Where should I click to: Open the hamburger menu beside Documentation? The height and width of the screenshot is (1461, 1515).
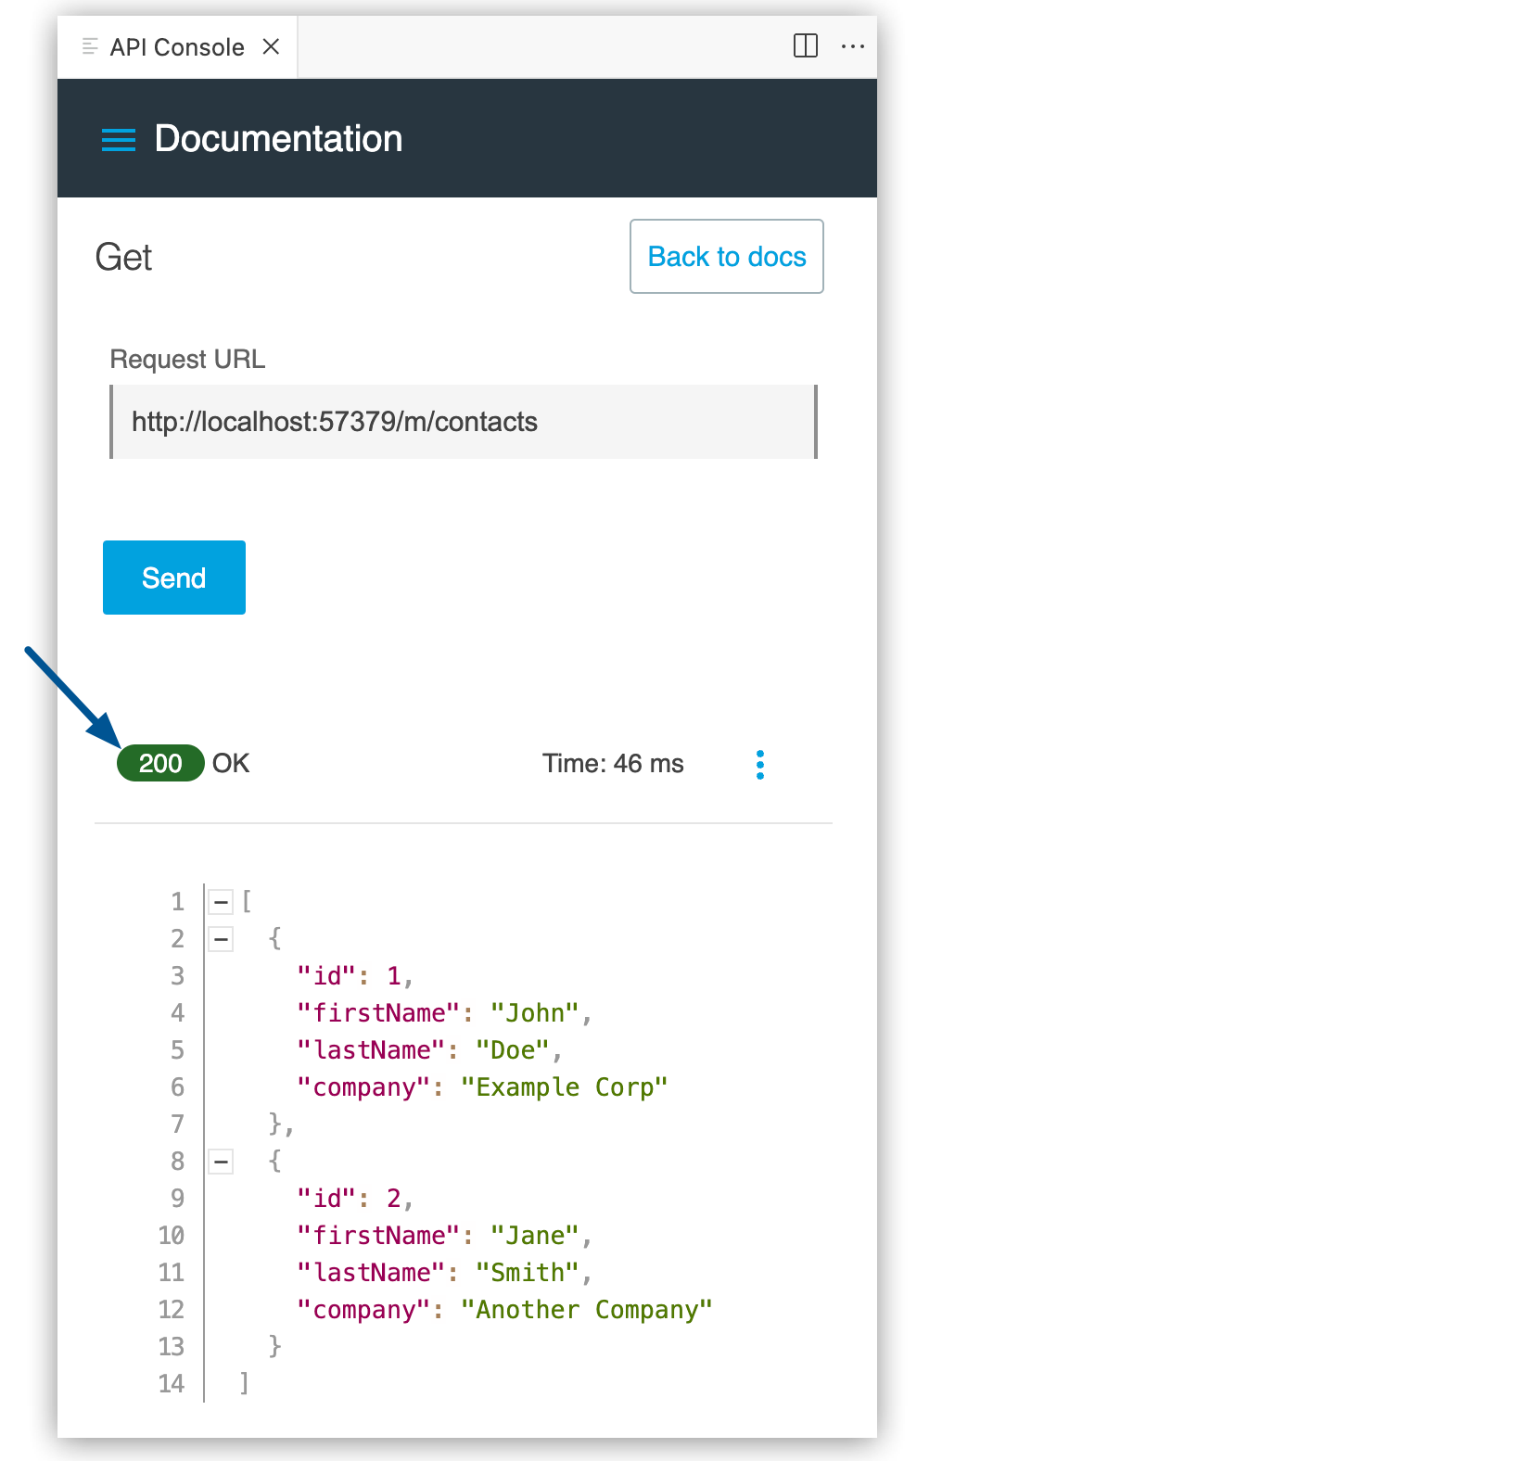(118, 139)
